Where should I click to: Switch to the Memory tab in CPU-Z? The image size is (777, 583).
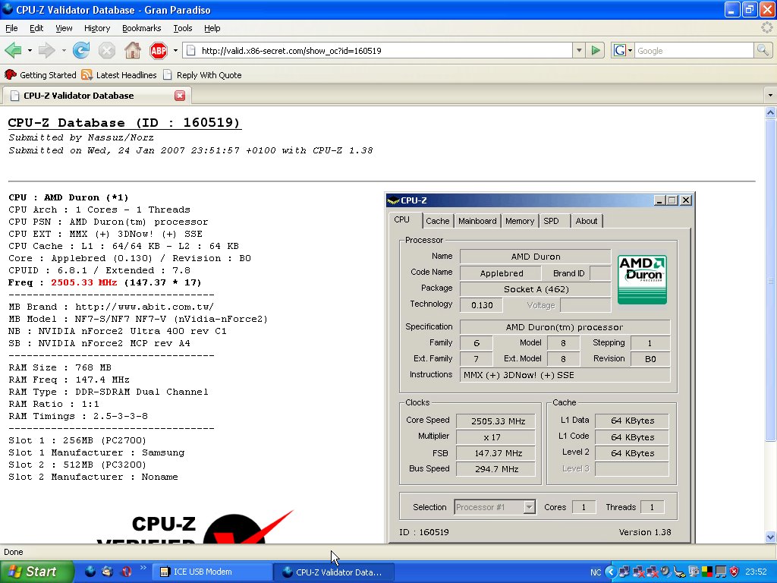pyautogui.click(x=520, y=221)
